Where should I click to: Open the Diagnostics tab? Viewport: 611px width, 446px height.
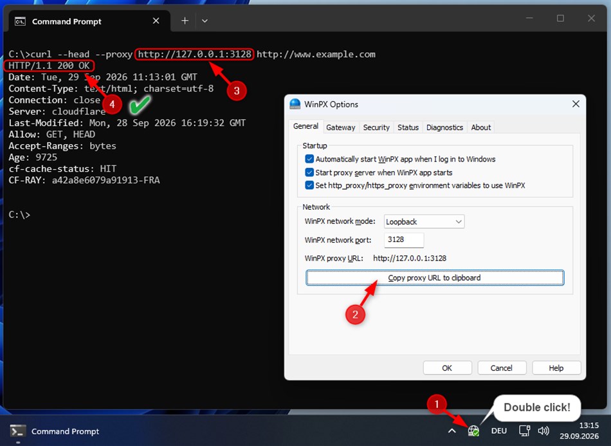coord(444,127)
